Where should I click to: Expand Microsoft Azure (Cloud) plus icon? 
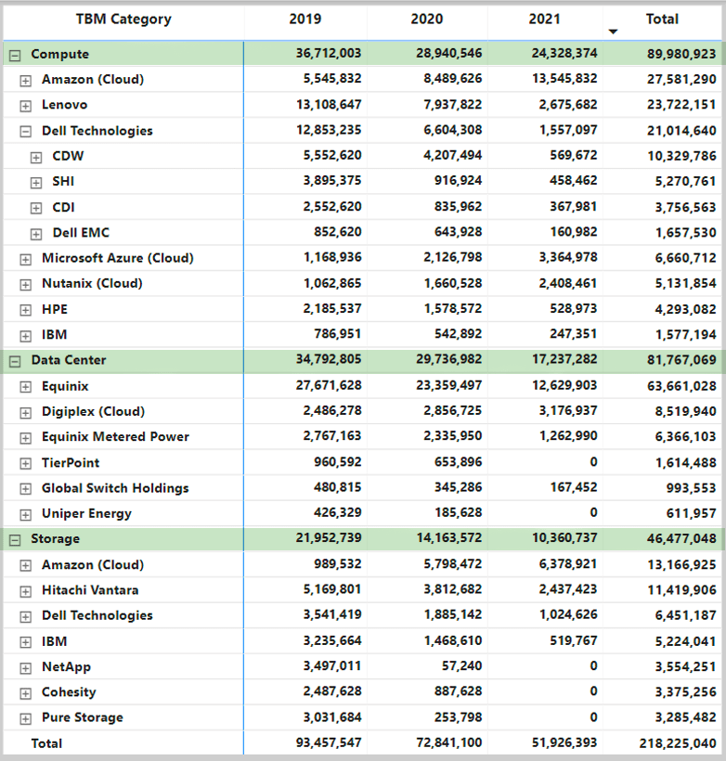pos(26,259)
